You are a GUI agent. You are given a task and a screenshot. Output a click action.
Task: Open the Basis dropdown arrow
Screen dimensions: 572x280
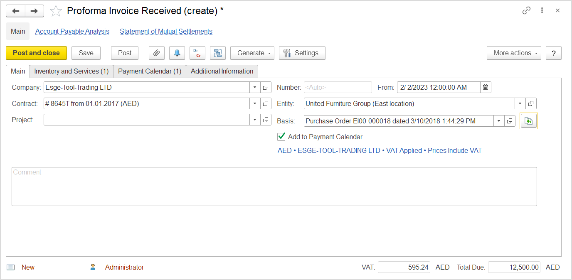click(x=499, y=120)
